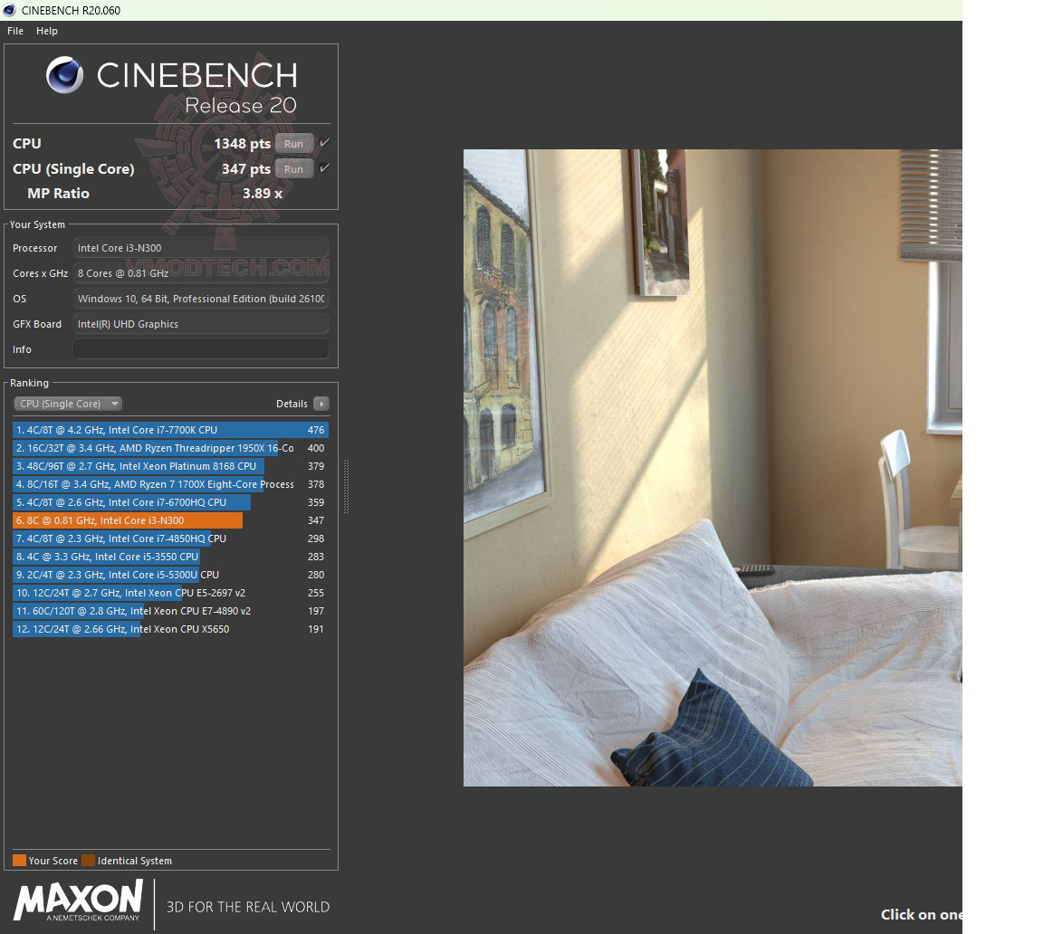This screenshot has height=934, width=1043.
Task: Click the panel splitter grip handle
Action: [x=346, y=486]
